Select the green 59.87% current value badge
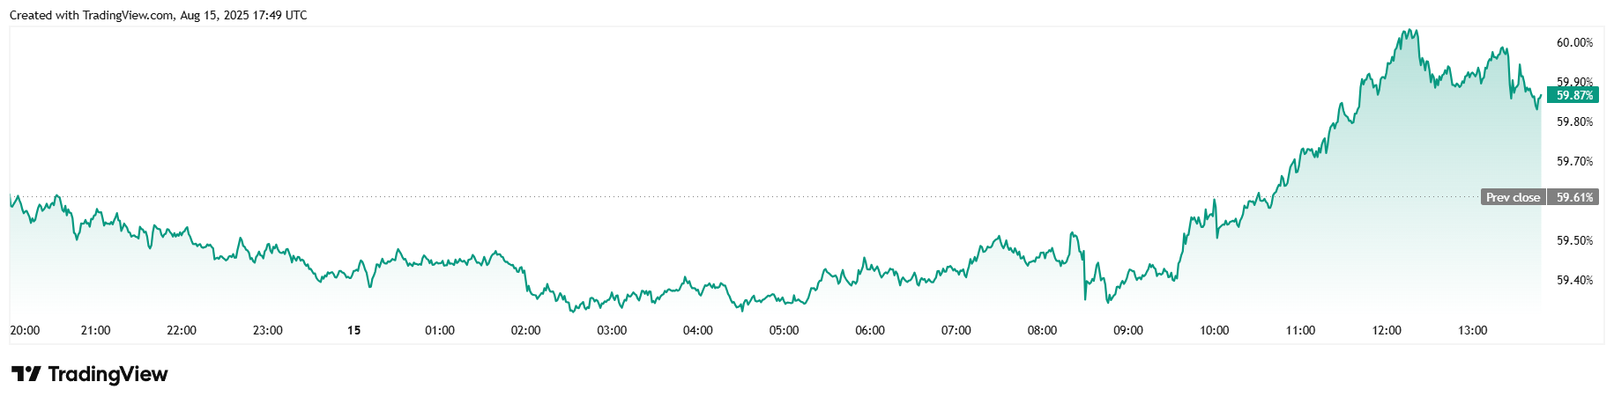Image resolution: width=1614 pixels, height=404 pixels. coord(1573,95)
